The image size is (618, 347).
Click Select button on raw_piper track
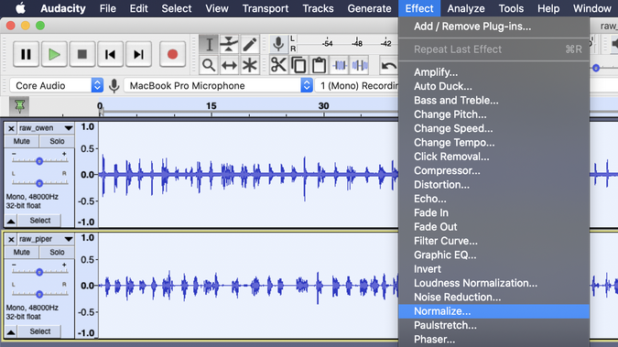(x=39, y=331)
